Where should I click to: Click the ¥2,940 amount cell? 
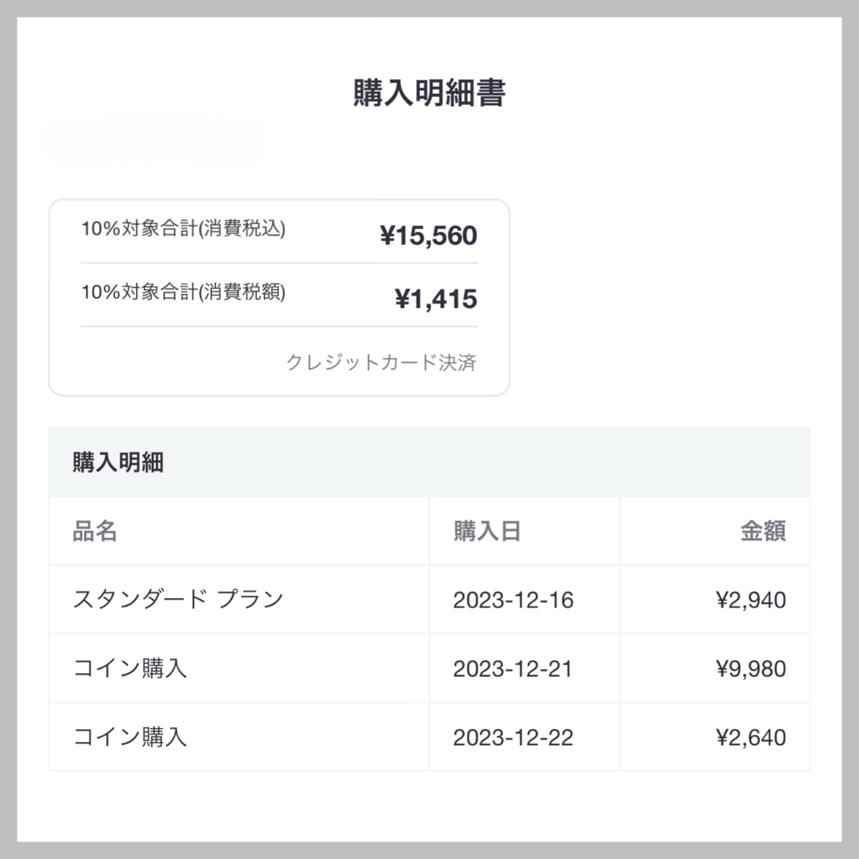click(751, 600)
